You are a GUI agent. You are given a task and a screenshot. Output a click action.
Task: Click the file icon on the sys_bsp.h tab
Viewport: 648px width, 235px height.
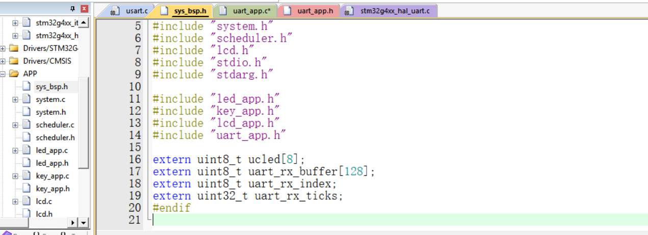pyautogui.click(x=164, y=11)
